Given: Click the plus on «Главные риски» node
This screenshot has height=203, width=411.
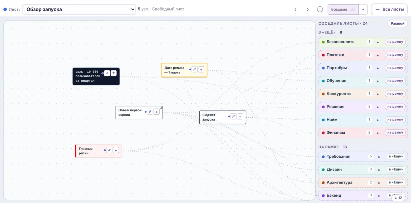Looking at the screenshot, I should coord(116,150).
